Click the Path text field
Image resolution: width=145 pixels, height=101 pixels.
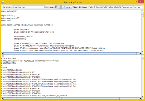click(x=118, y=7)
